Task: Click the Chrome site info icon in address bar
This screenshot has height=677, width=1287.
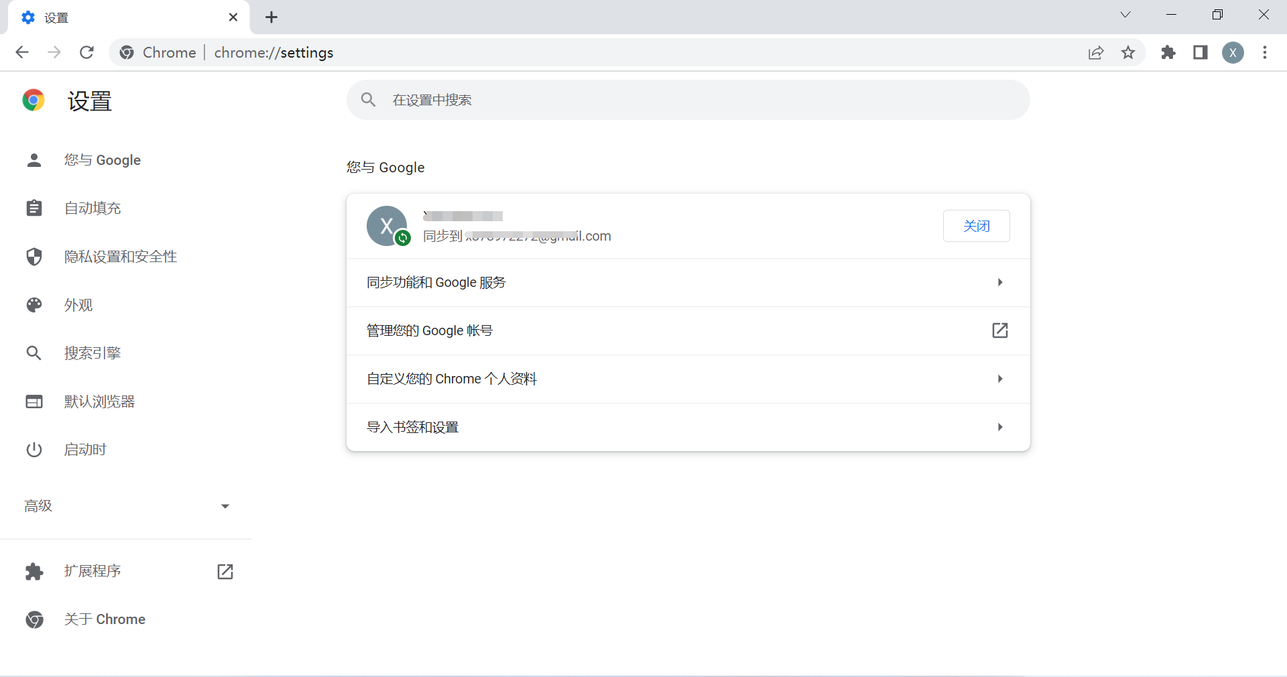Action: [127, 52]
